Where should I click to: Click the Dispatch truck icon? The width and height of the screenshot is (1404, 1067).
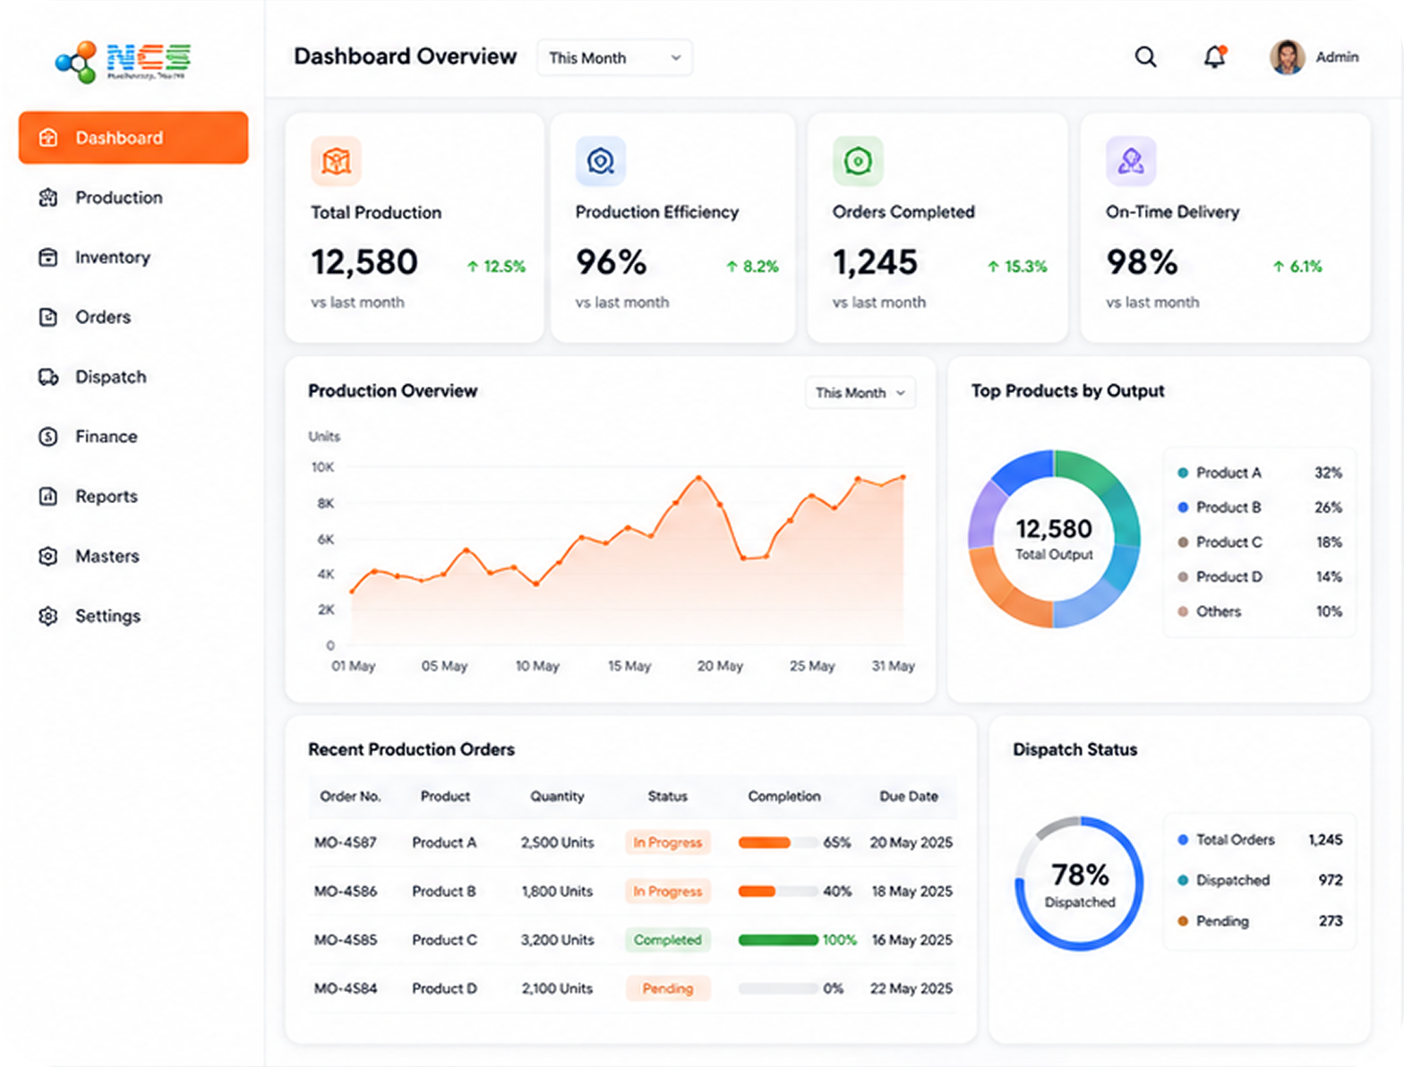(48, 377)
